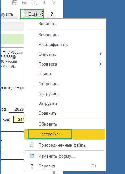Toggle the Еще dropdown button
Screen dimensions: 125x174
point(34,14)
